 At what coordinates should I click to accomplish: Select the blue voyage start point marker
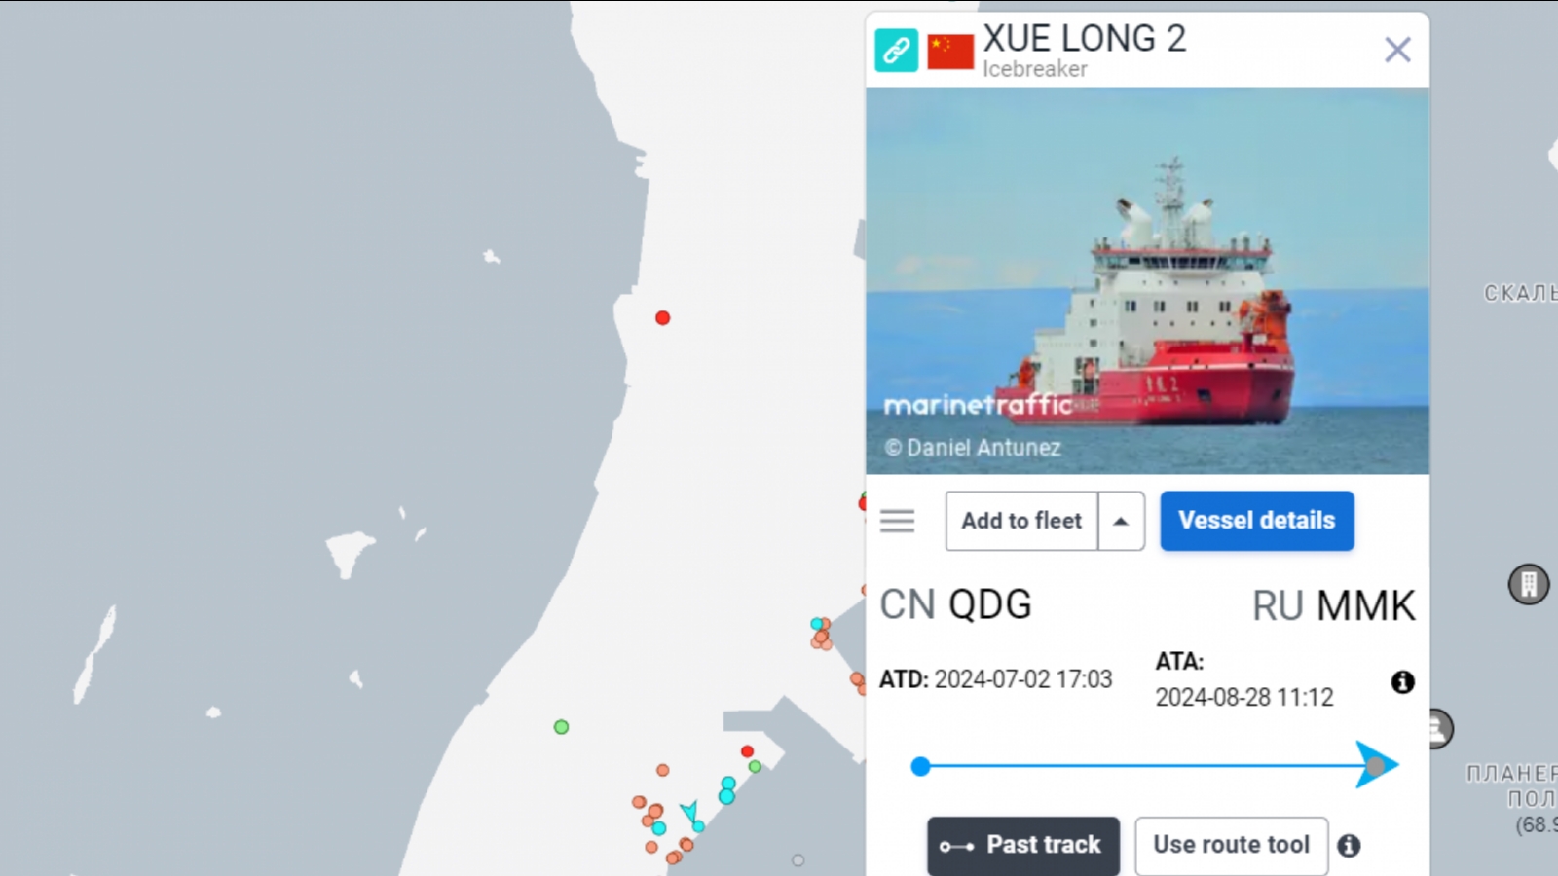(920, 767)
